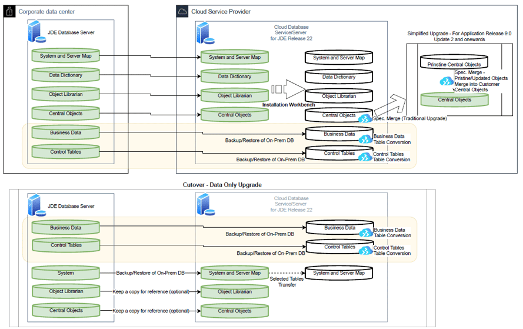523x329 pixels.
Task: Click 'Control Tables Table Conversion' label in Cutover diagram
Action: pyautogui.click(x=392, y=250)
